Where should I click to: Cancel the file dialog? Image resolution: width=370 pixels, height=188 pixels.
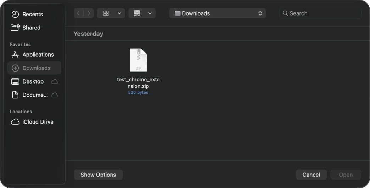(x=311, y=175)
